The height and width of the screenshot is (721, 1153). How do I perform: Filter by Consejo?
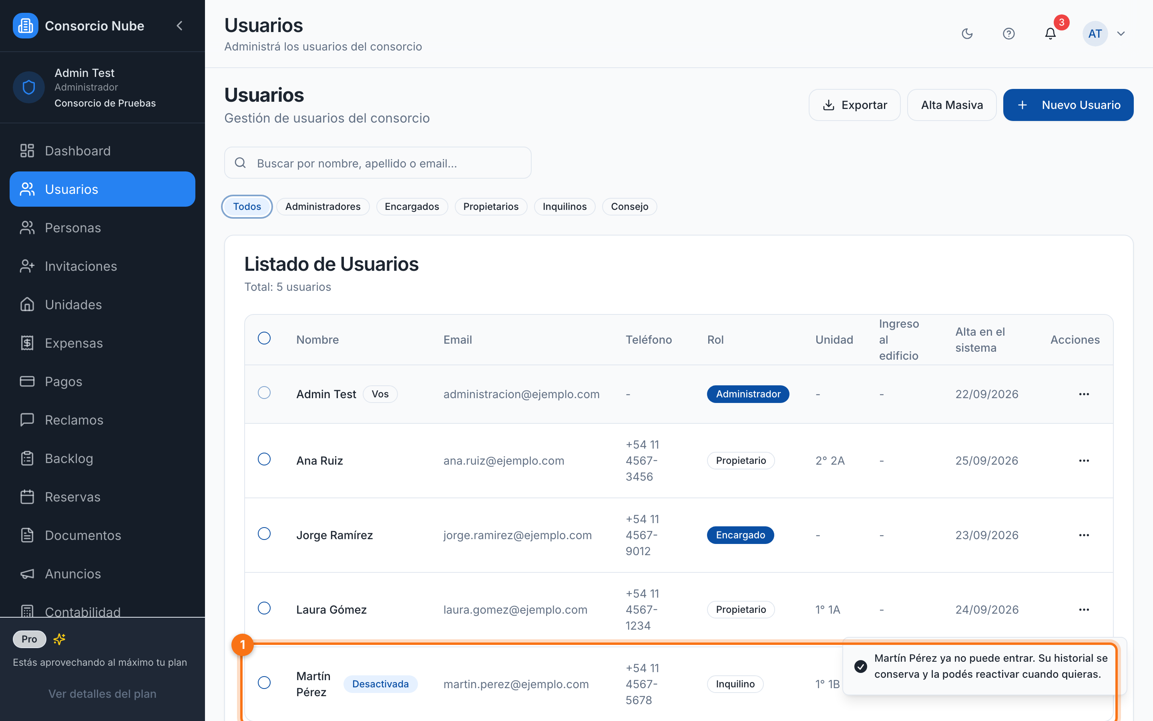(x=629, y=206)
